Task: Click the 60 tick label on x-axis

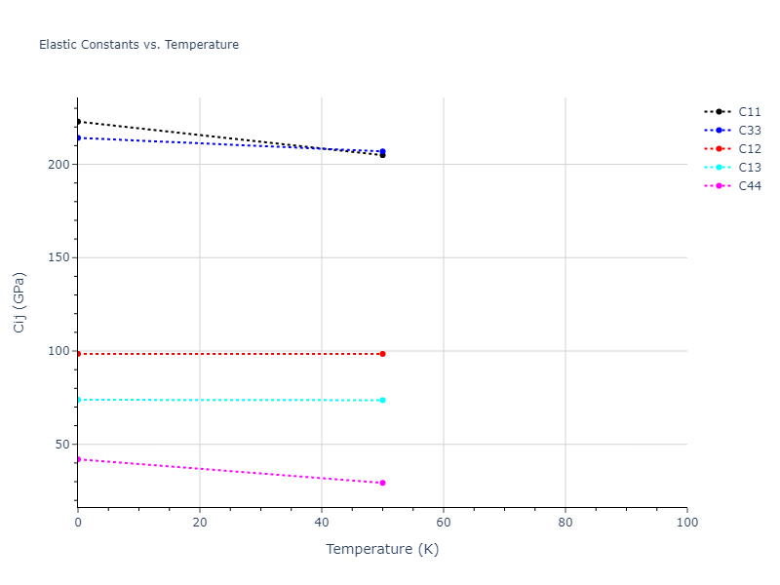Action: point(443,524)
